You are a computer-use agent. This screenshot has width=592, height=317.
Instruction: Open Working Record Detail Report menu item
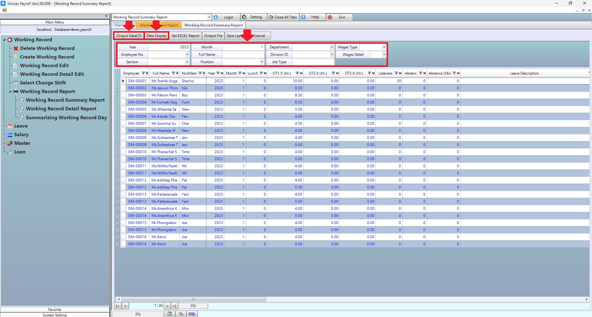click(x=61, y=109)
